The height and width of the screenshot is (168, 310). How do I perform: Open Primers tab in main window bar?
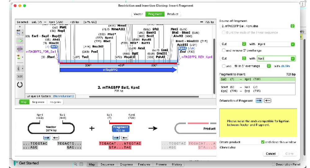click(x=161, y=164)
